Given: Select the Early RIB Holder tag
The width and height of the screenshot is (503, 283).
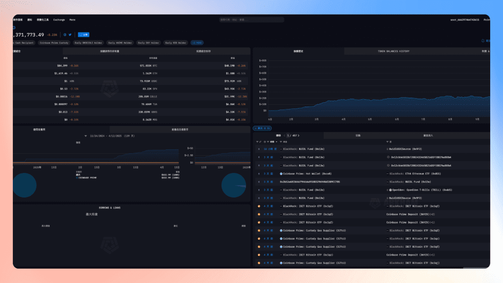Looking at the screenshot, I should click(x=176, y=43).
